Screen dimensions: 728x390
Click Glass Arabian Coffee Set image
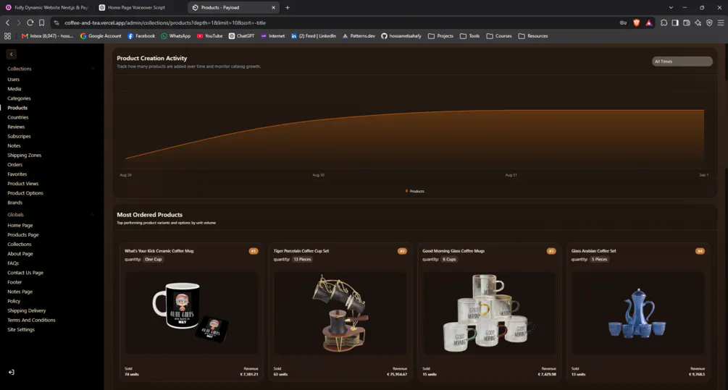pyautogui.click(x=638, y=313)
